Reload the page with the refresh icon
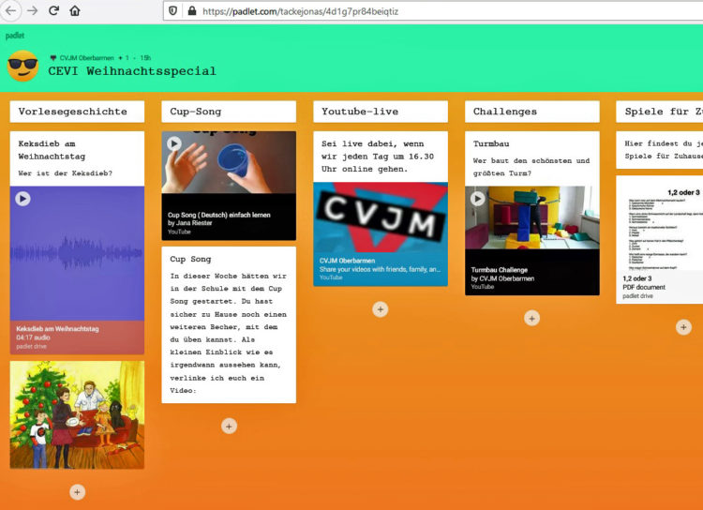The height and width of the screenshot is (510, 703). coord(53,10)
